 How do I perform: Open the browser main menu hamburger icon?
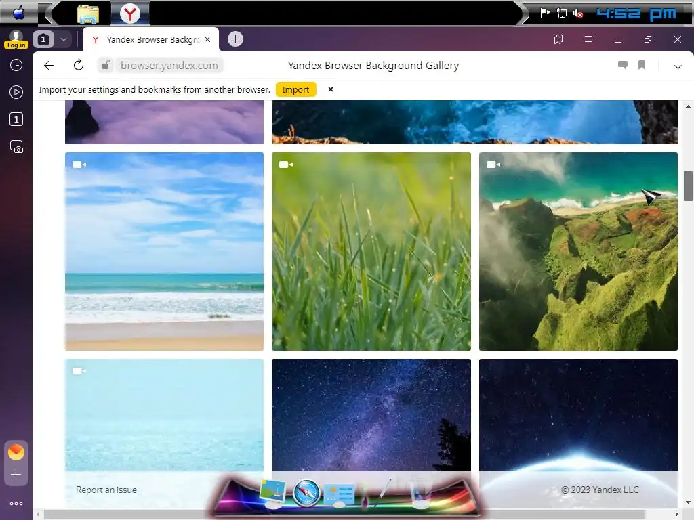pyautogui.click(x=588, y=39)
